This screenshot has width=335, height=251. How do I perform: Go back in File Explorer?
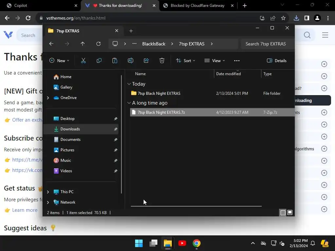tap(51, 44)
